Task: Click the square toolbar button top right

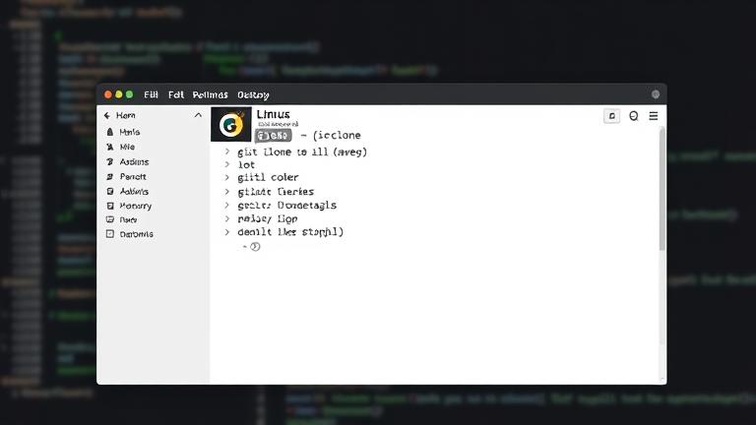Action: pos(612,116)
